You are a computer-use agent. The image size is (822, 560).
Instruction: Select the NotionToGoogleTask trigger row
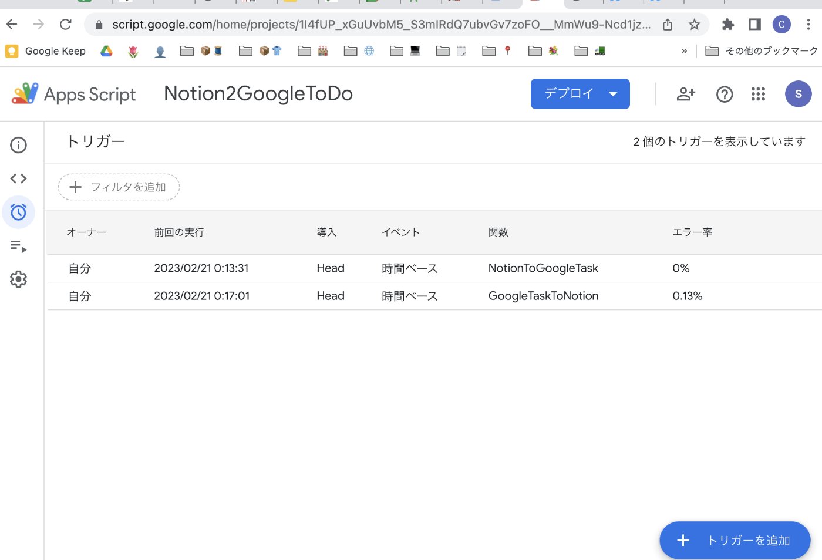pyautogui.click(x=434, y=268)
